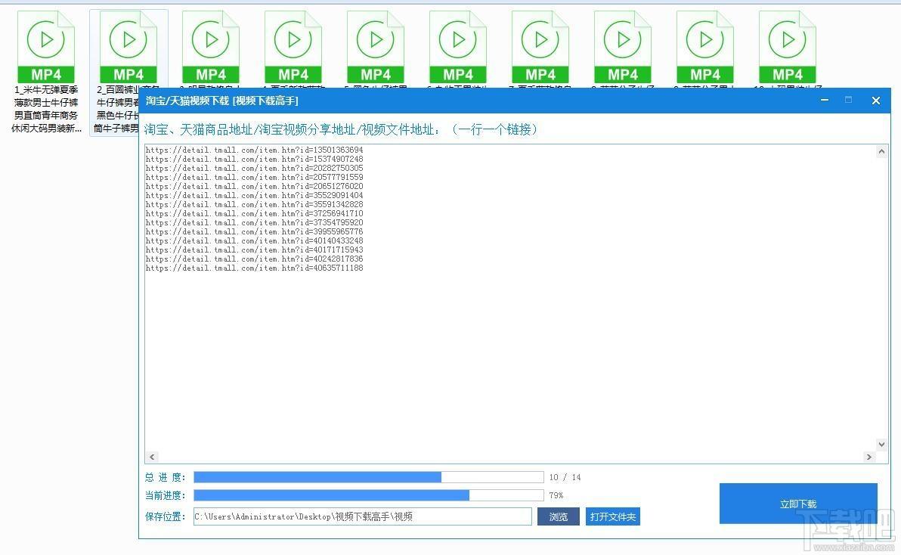Click the URL line ending id=15374907248
The width and height of the screenshot is (901, 555).
(254, 159)
